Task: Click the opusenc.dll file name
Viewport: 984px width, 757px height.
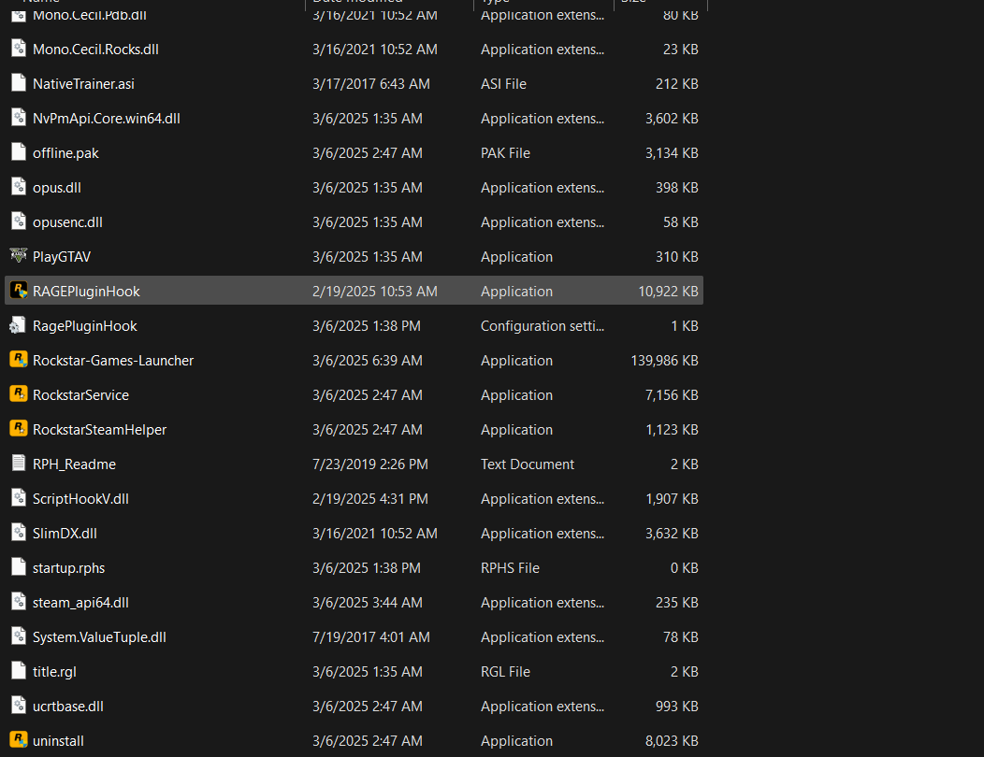Action: [x=67, y=222]
